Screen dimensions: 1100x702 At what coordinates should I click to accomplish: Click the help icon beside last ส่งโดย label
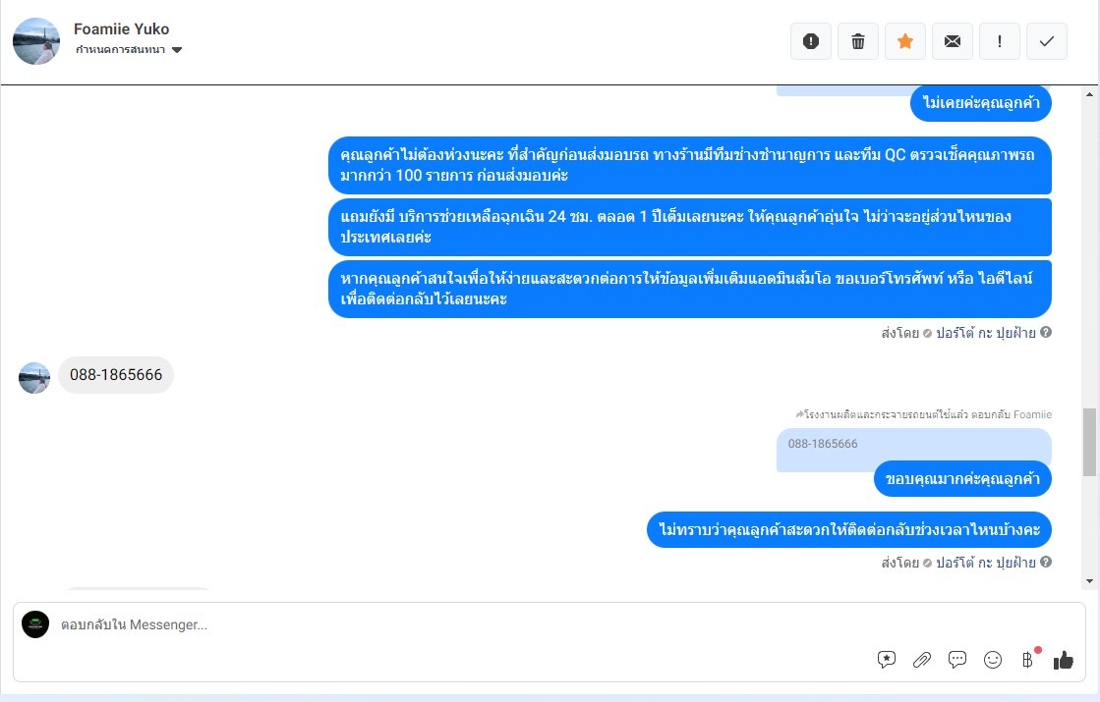[x=1046, y=562]
